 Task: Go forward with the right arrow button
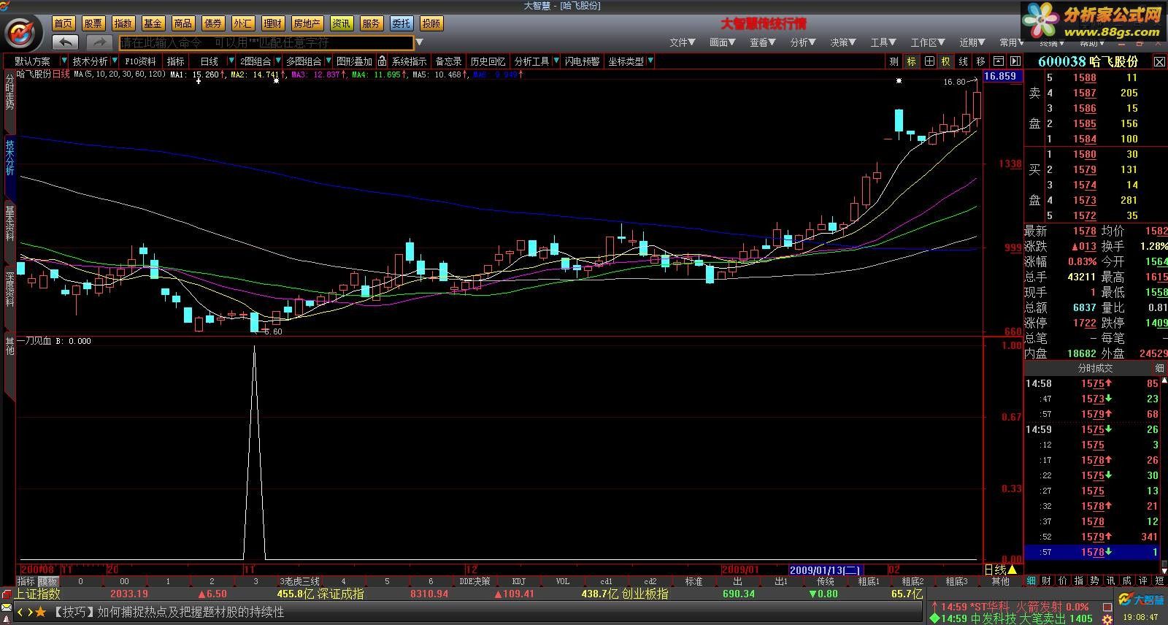point(99,42)
